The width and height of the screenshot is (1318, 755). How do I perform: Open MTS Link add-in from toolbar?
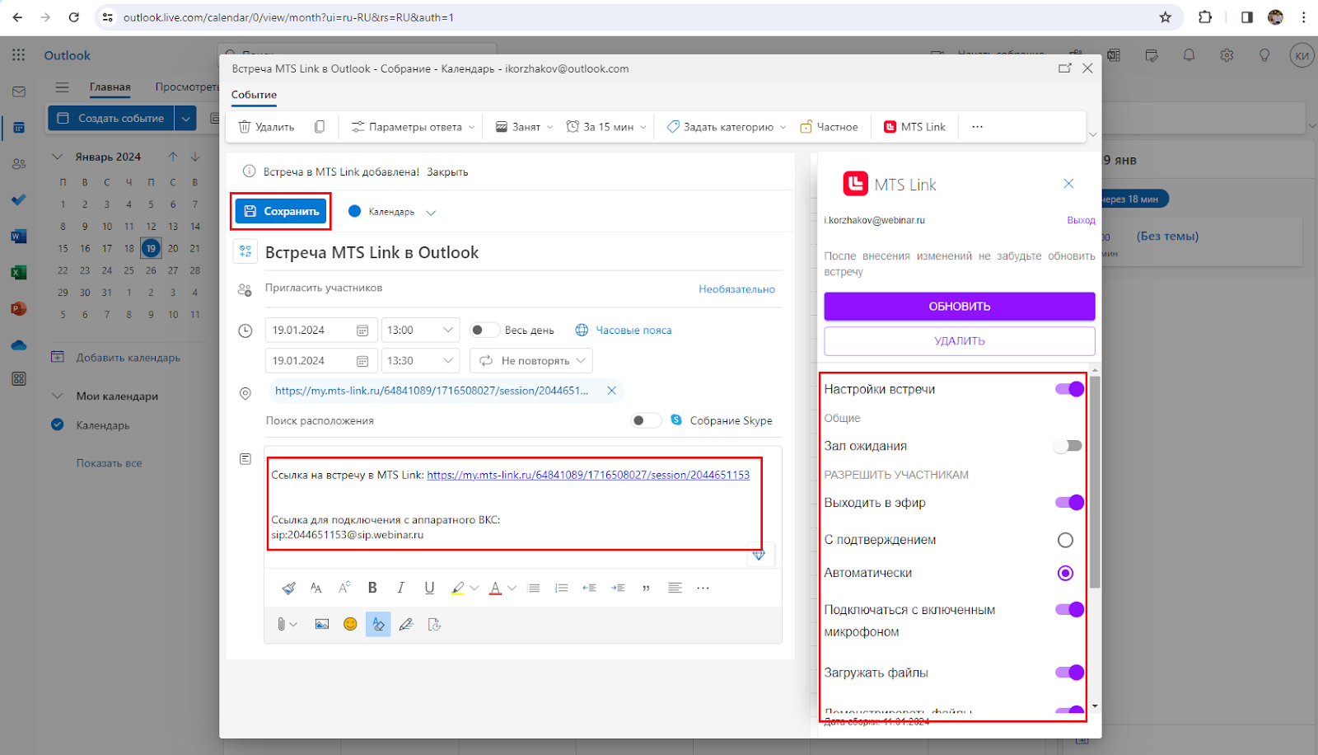(x=914, y=127)
